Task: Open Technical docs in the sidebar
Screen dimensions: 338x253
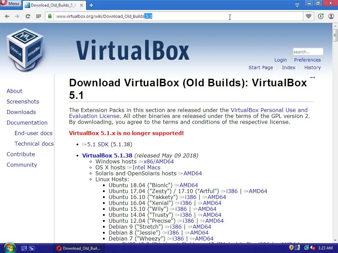Action: [34, 144]
